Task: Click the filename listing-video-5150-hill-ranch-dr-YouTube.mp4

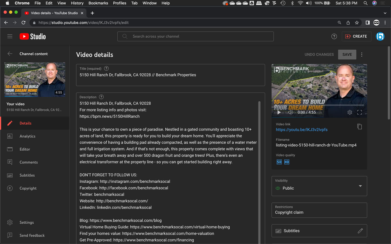Action: (x=316, y=145)
